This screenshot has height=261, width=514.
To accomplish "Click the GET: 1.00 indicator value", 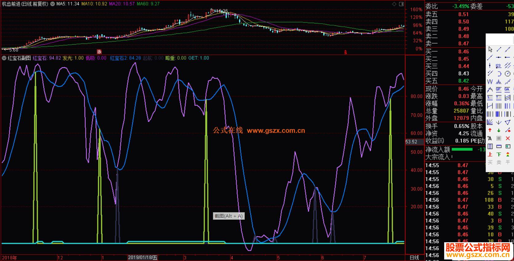I will click(x=199, y=58).
